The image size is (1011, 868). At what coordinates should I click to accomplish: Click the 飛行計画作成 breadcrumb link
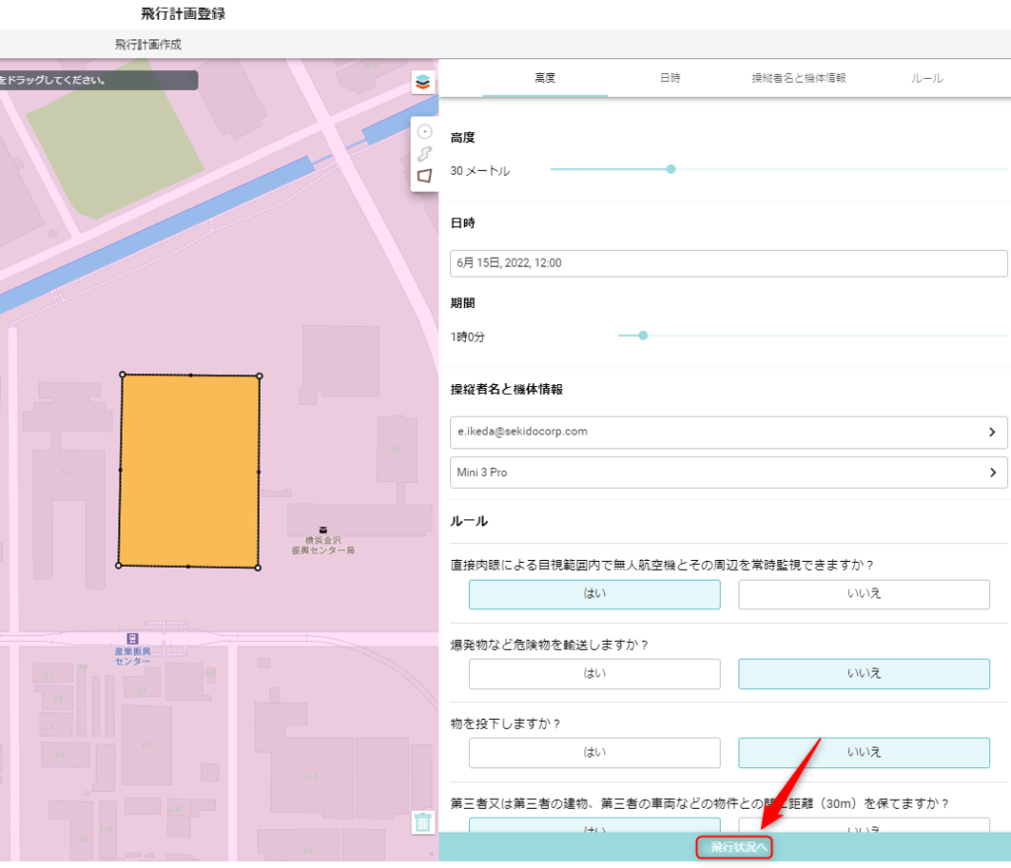point(148,44)
